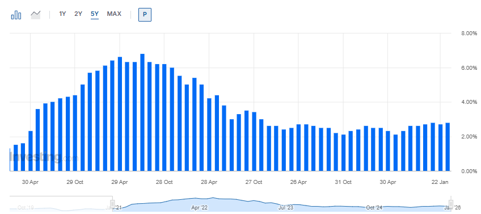481x214 pixels.
Task: Grab the left range slider handle
Action: tap(112, 204)
